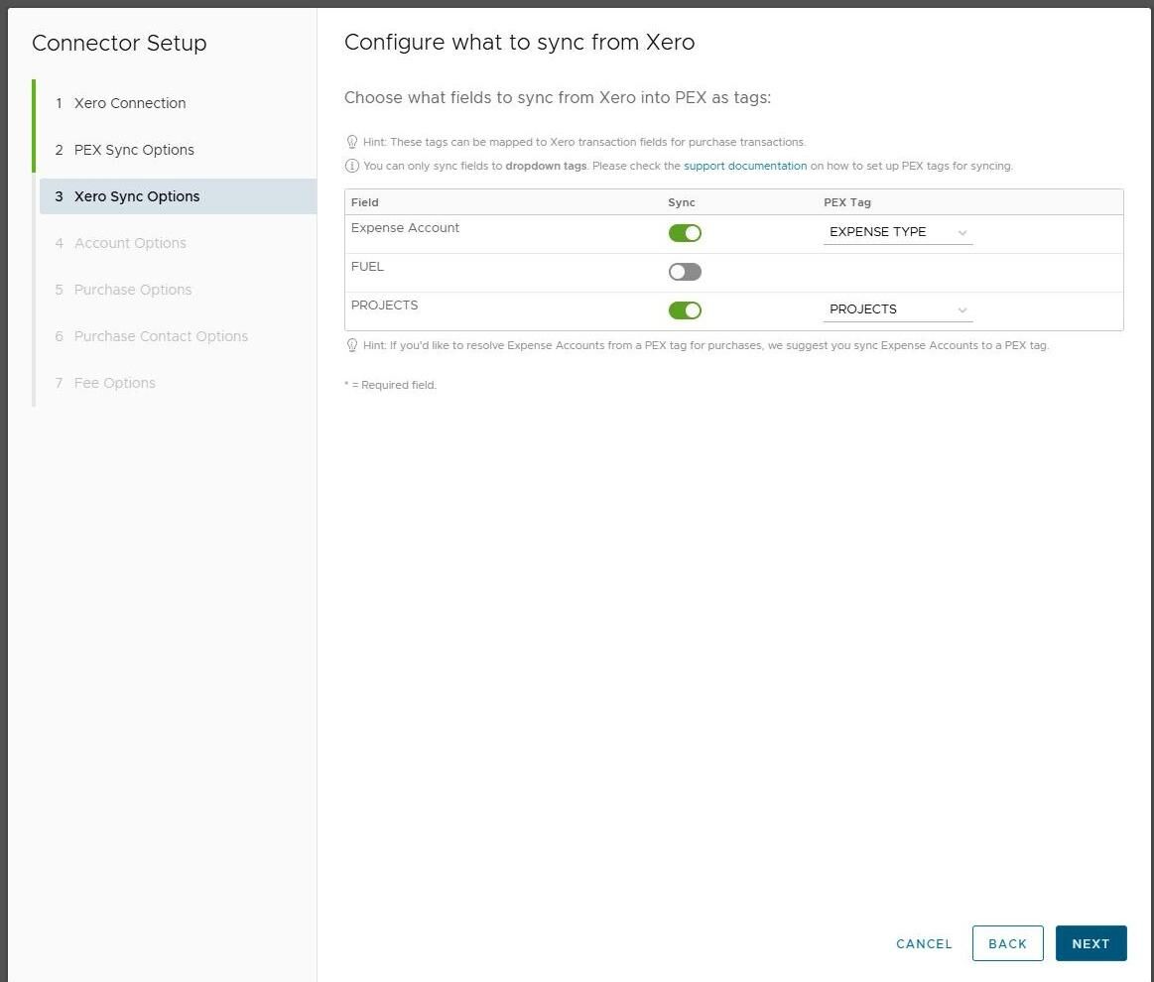Expand the PROJECTS PEX tag dropdown
Viewport: 1154px width, 982px height.
(897, 309)
